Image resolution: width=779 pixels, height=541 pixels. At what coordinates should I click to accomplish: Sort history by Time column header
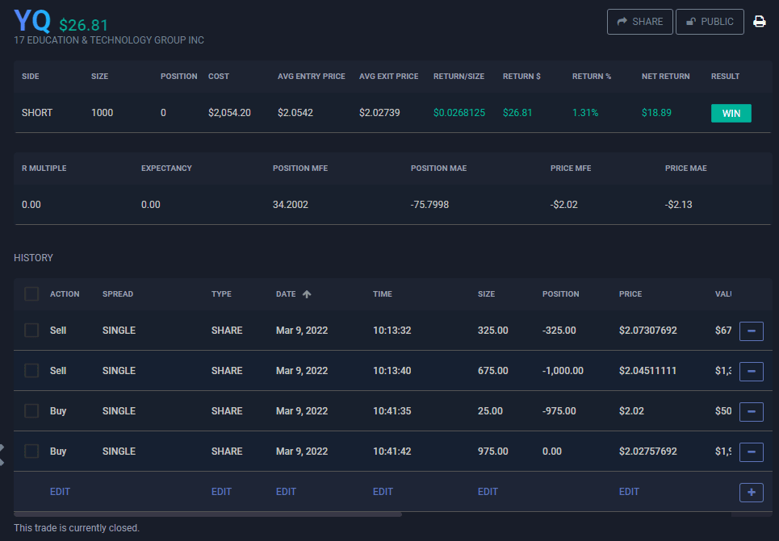382,294
